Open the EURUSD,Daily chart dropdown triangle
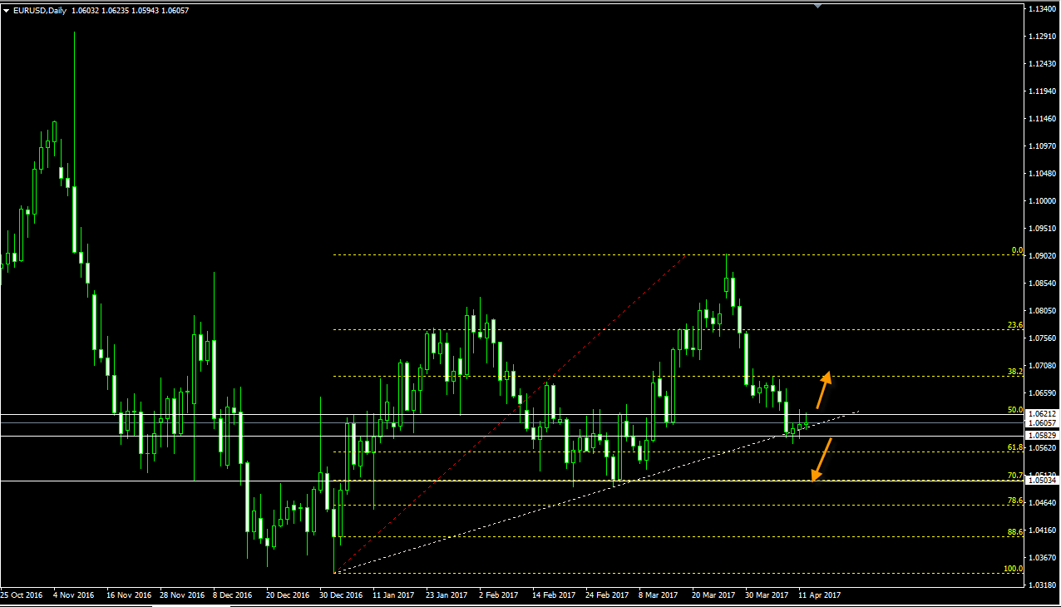Viewport: 1061px width, 607px height. click(7, 10)
